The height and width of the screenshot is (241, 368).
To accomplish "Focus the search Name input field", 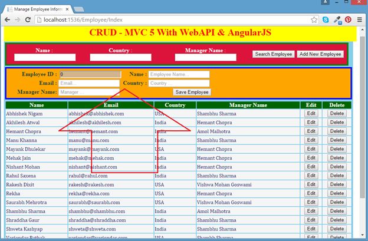I will point(45,57).
